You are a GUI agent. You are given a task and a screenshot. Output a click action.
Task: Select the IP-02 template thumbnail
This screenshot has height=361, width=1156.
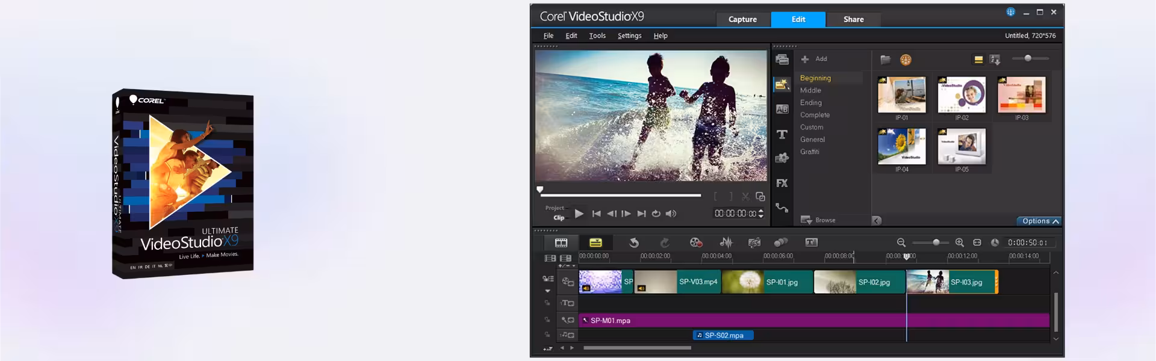[962, 95]
